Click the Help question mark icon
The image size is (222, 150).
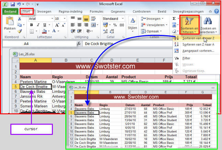(x=217, y=11)
